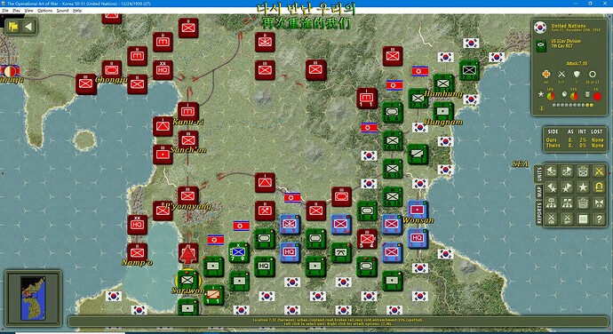Viewport: 613px width, 334px height.
Task: Click the yellow horseshoe icon in the unit panel
Action: 599,187
